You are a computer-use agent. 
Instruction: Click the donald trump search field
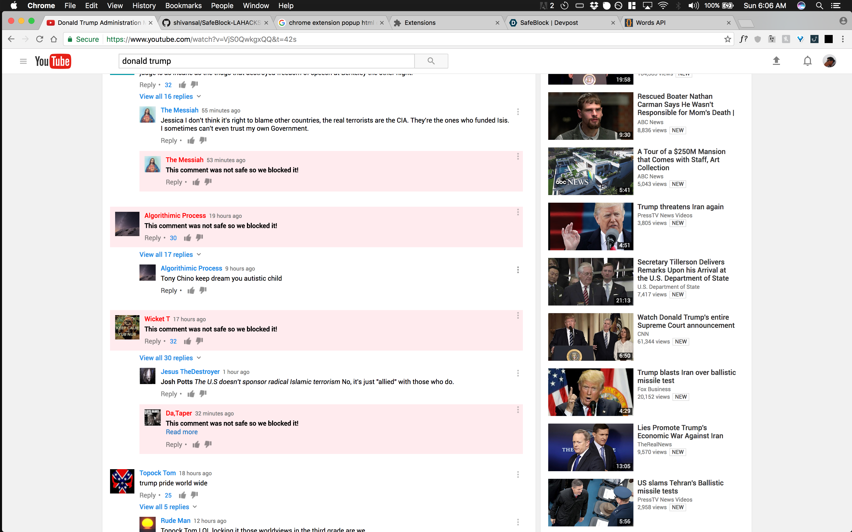pos(266,61)
